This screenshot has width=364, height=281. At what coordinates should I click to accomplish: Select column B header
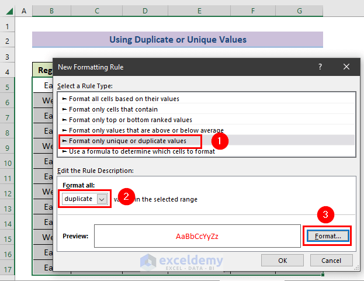tap(51, 11)
